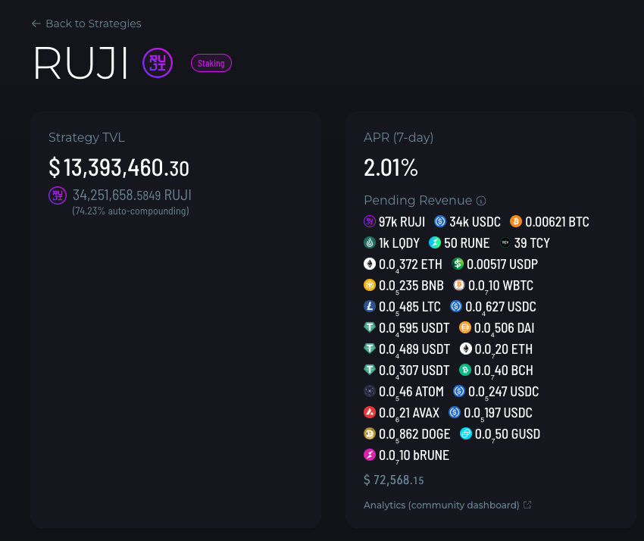Click the RUJI page title
The width and height of the screenshot is (644, 541).
(80, 63)
